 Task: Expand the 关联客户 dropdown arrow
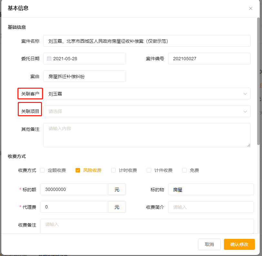pos(245,94)
